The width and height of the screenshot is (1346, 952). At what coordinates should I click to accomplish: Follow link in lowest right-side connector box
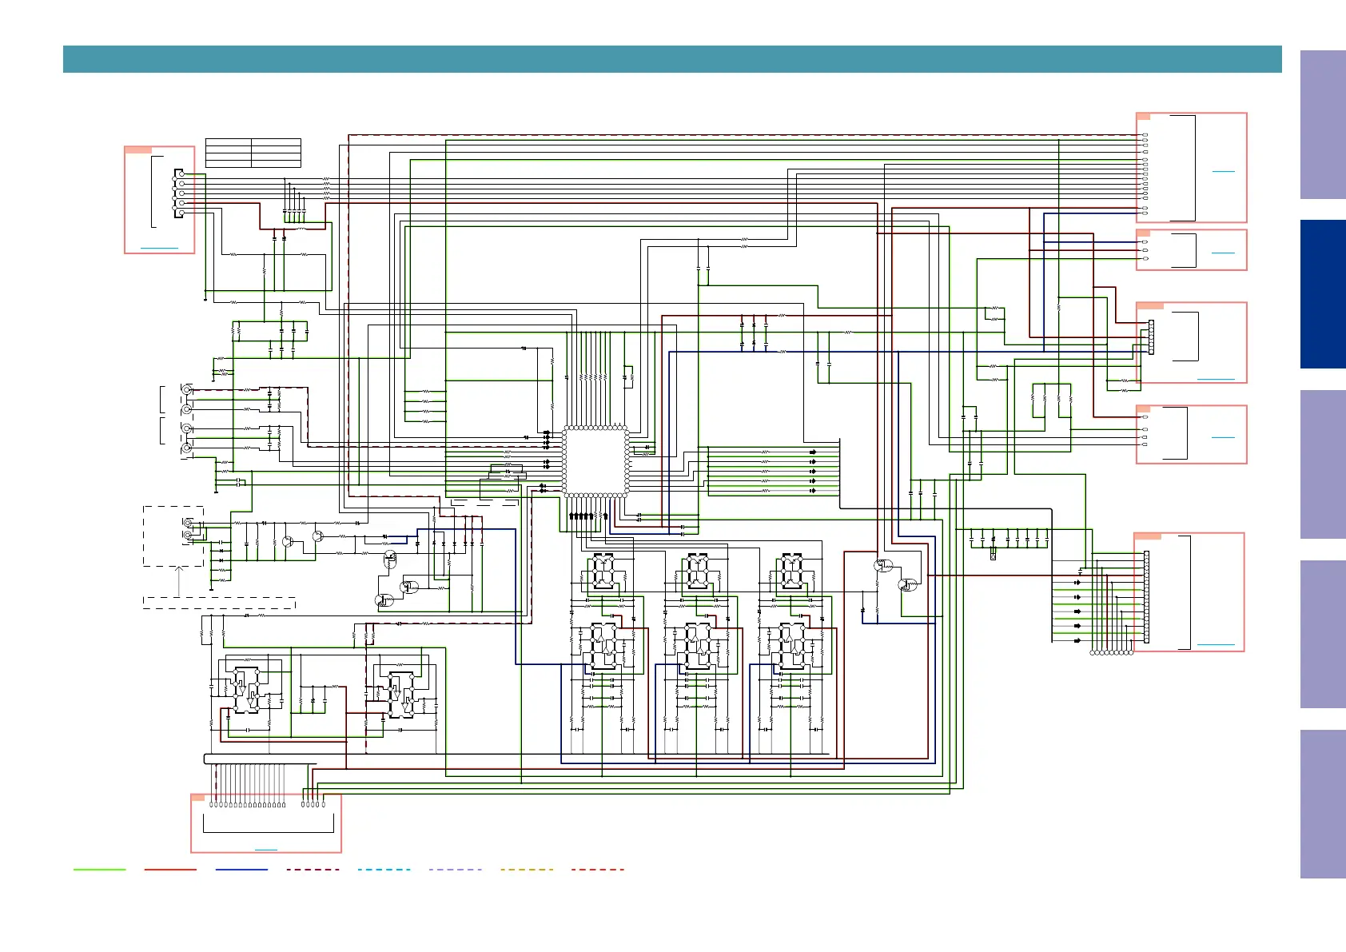[1216, 644]
